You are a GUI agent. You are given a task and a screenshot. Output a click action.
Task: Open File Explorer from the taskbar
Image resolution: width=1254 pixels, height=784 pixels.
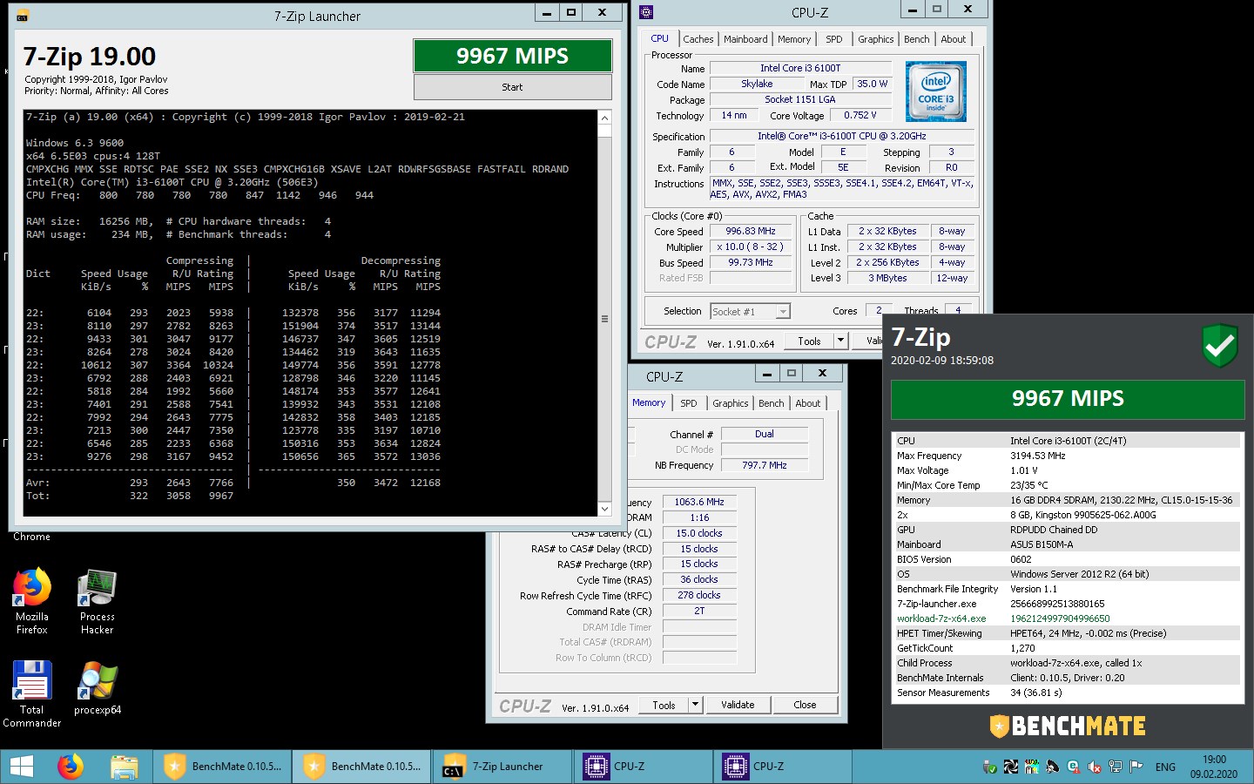pyautogui.click(x=125, y=767)
